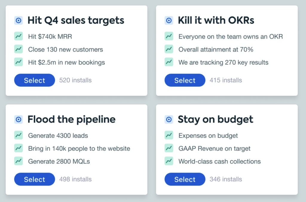Click the text World-class cash collections
The height and width of the screenshot is (202, 306).
point(220,162)
